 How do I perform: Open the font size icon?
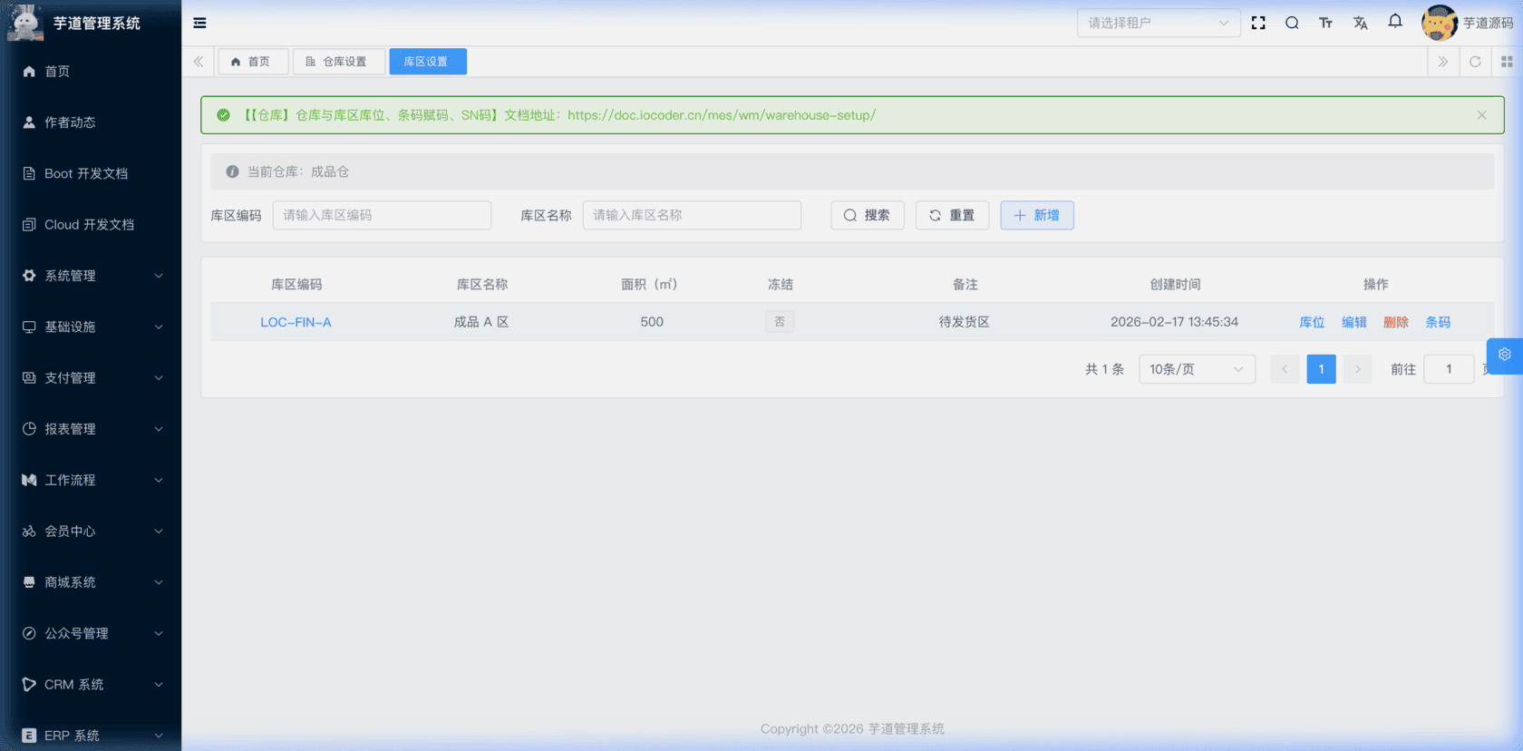click(x=1325, y=23)
